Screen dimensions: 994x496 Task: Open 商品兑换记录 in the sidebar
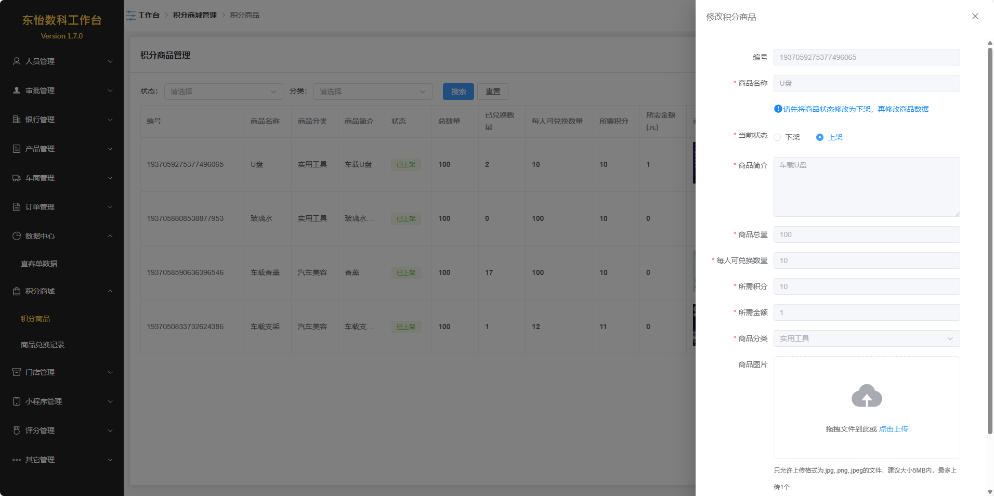[x=43, y=345]
